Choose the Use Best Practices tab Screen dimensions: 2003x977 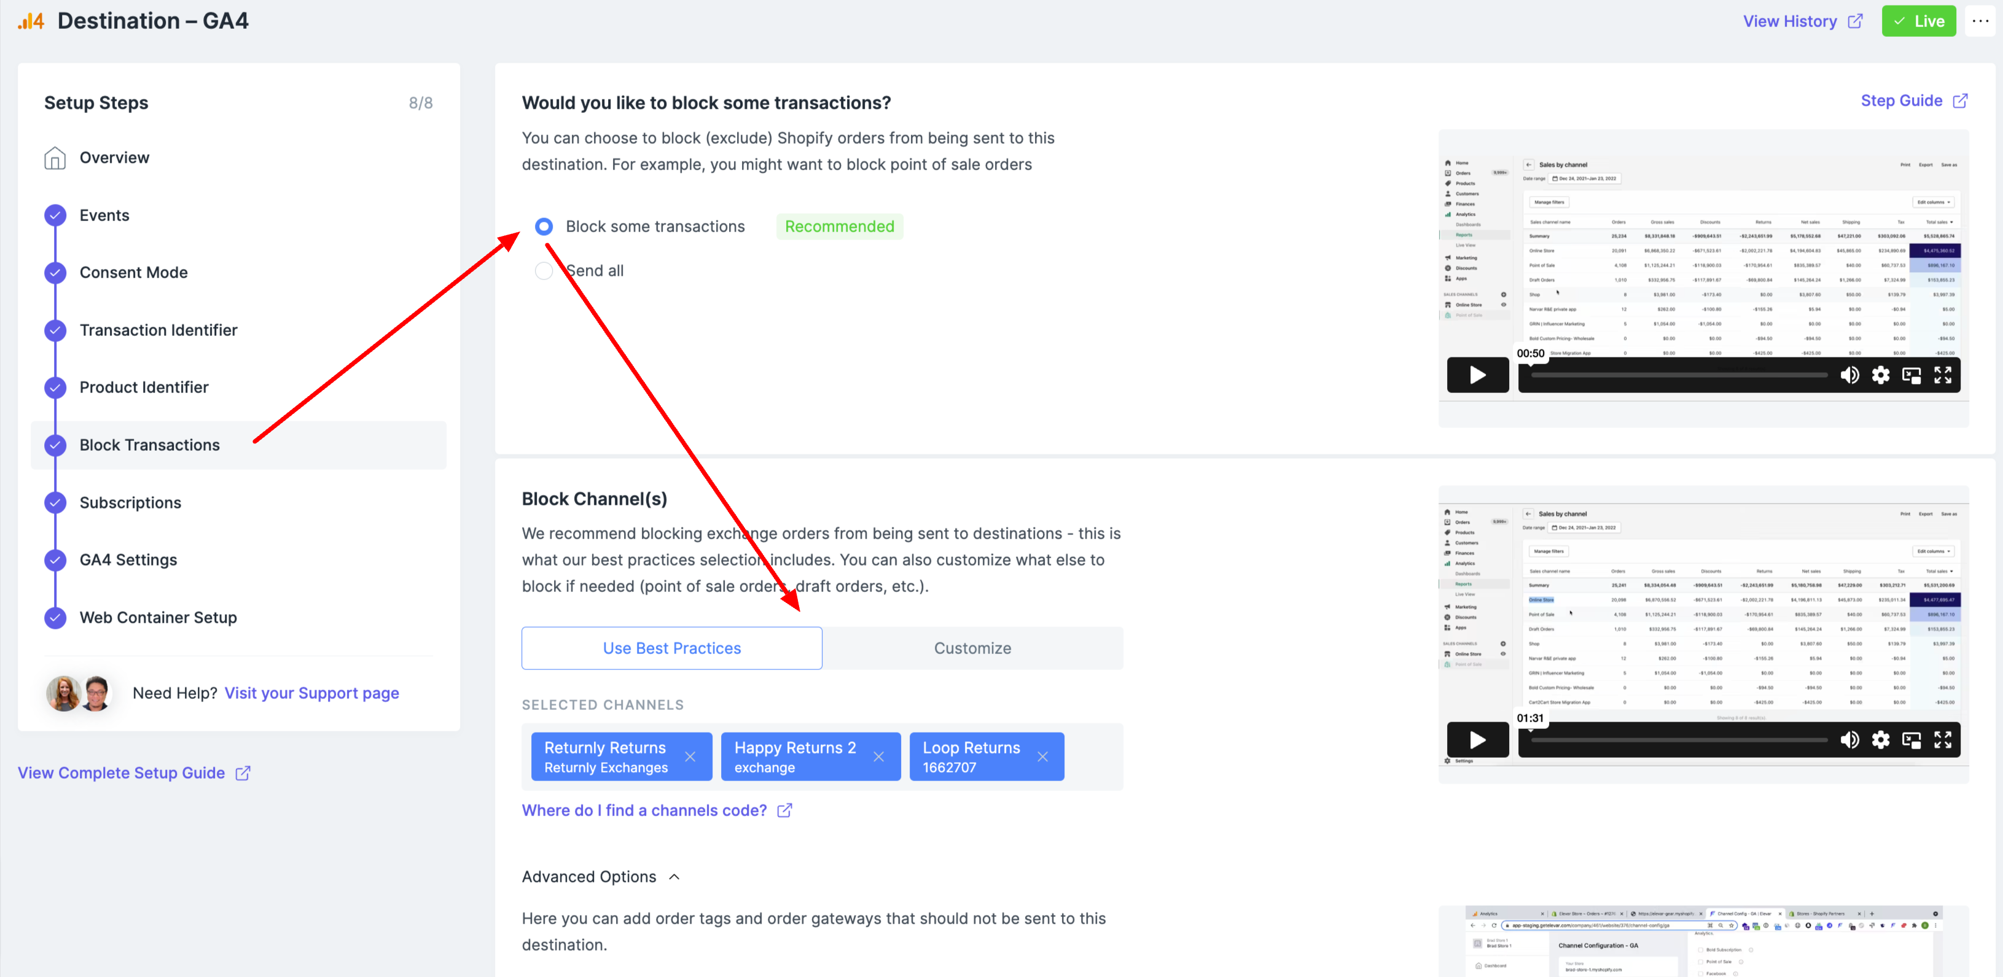click(x=672, y=648)
